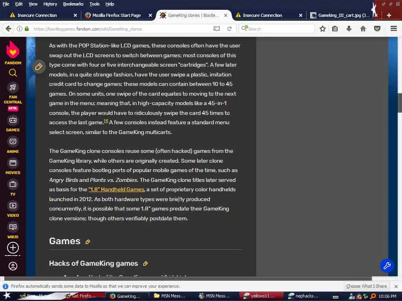Open the View menu
Screen dimensions: 402x301
[x=33, y=4]
